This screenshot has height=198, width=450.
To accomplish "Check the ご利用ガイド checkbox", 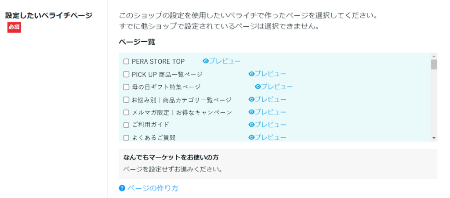I will [126, 125].
